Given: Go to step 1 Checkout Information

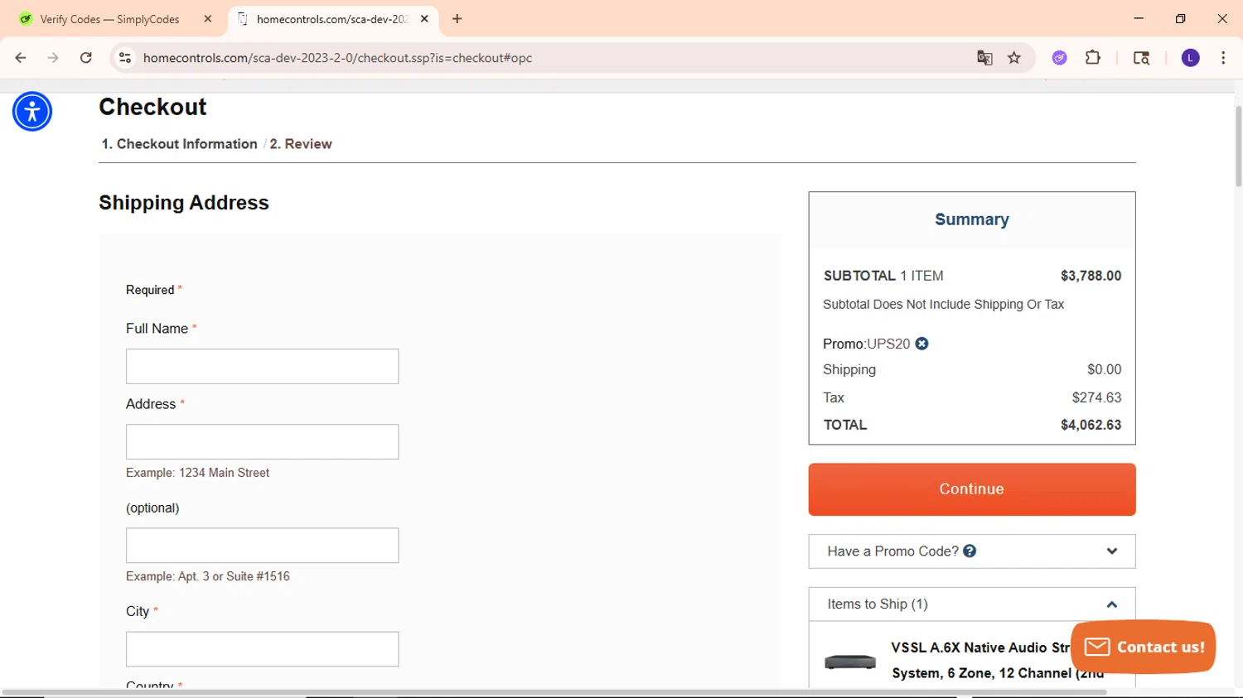Looking at the screenshot, I should [179, 144].
